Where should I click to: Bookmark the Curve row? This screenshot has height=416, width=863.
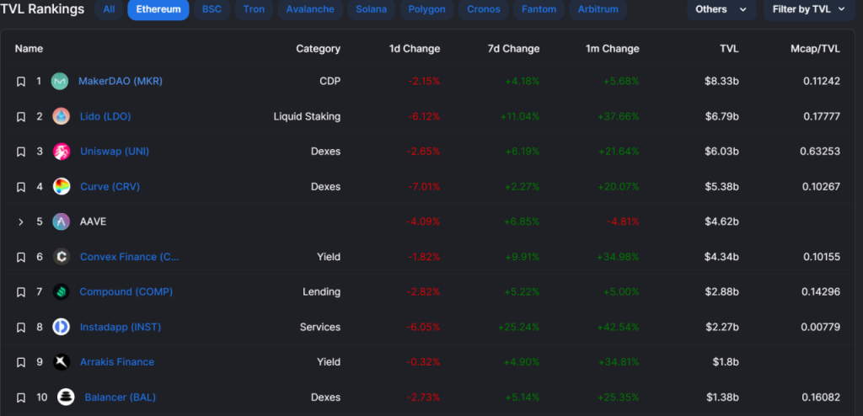point(21,187)
